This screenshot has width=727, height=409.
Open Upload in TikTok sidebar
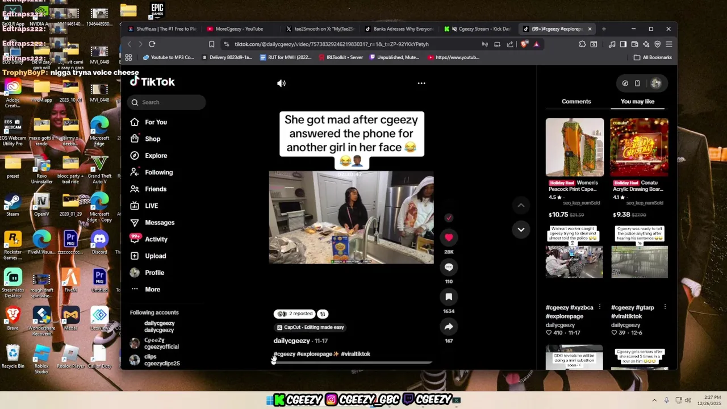coord(155,256)
